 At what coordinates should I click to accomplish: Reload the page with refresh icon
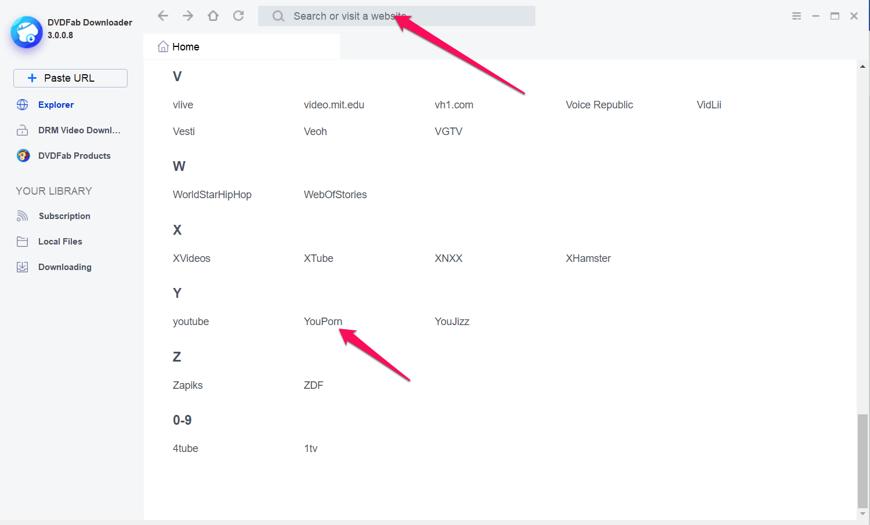238,16
